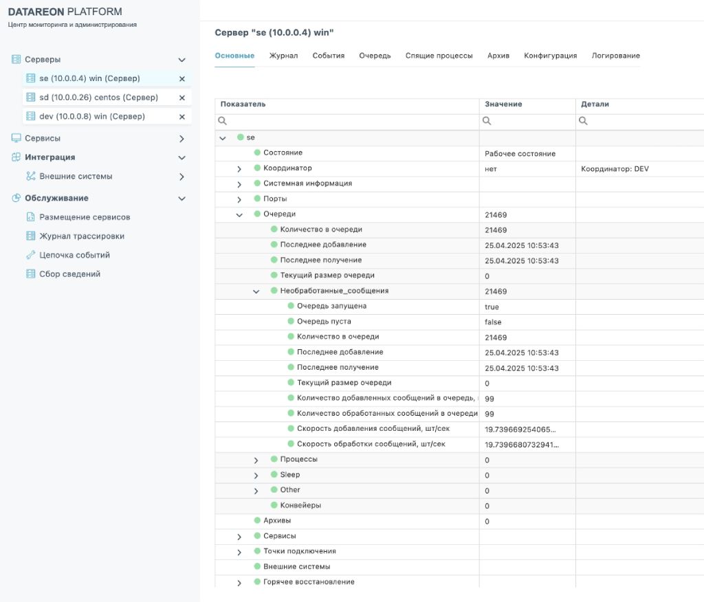
Task: Click the Журнал трассировки icon
Action: (x=30, y=236)
